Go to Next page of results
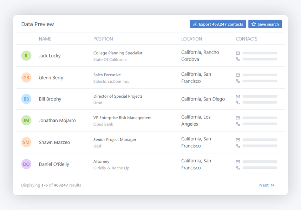Image resolution: width=301 pixels, height=210 pixels. [267, 185]
